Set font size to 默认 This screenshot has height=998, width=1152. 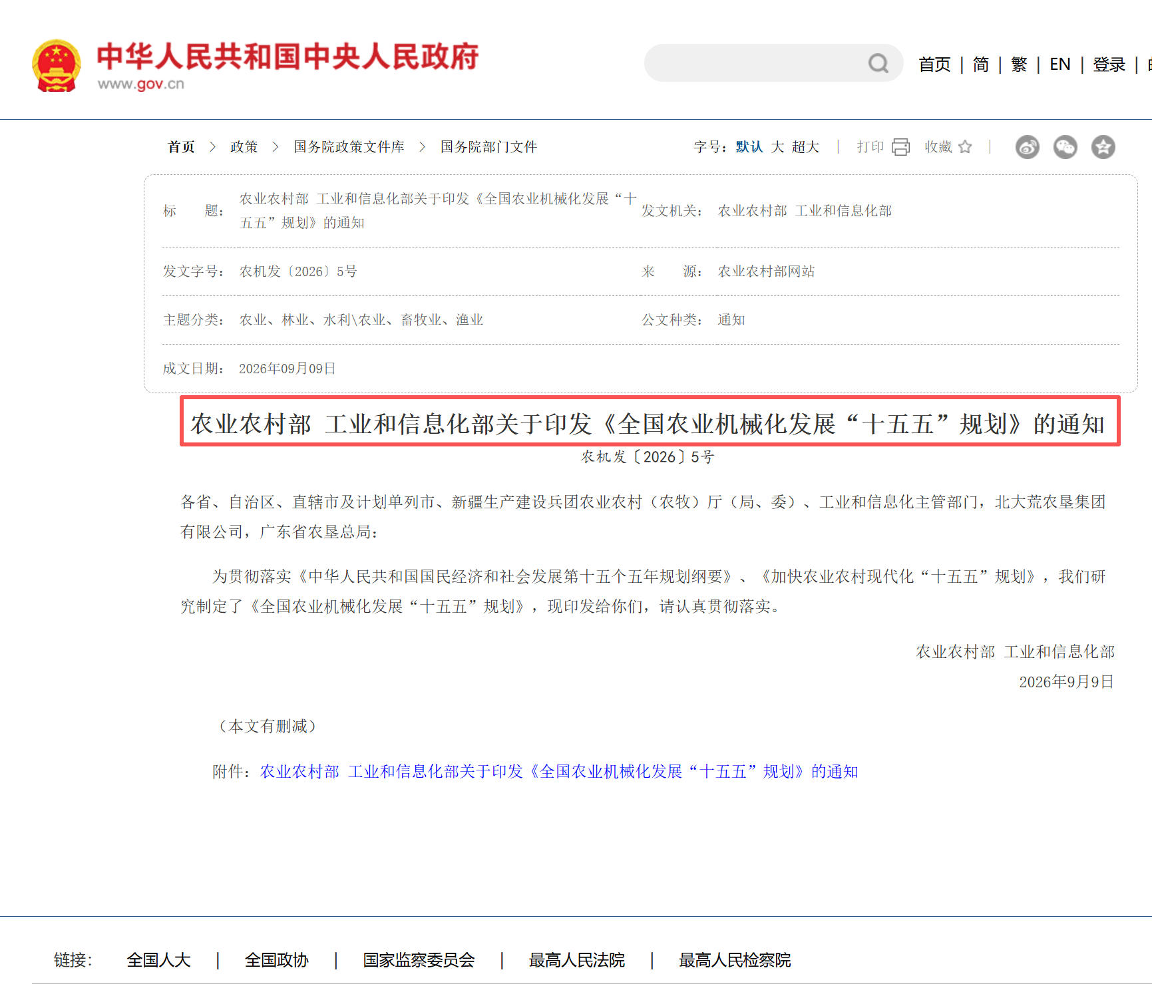click(749, 147)
